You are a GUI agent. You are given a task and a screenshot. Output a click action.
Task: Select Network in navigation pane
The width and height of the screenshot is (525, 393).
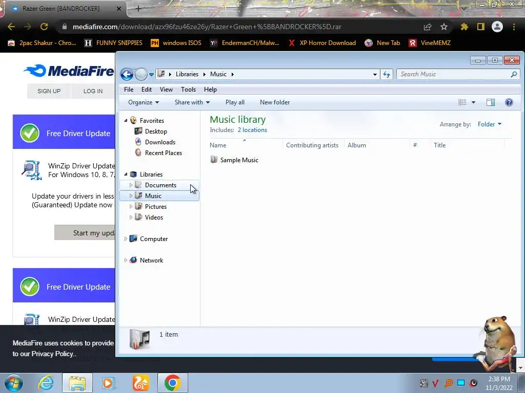(151, 260)
